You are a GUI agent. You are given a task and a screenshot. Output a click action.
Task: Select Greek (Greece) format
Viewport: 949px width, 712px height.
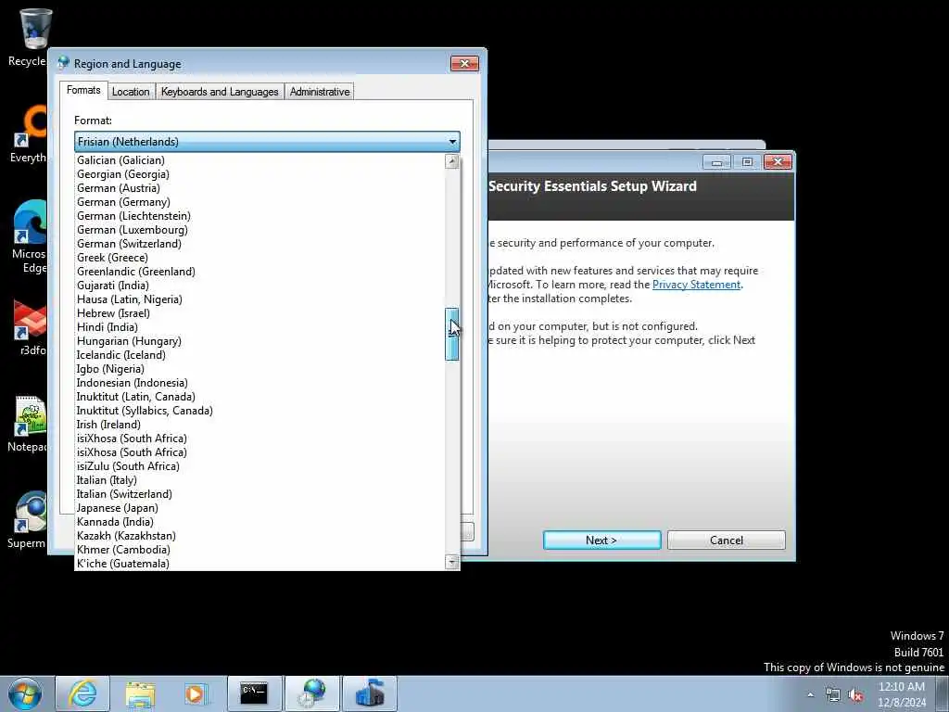[259, 258]
